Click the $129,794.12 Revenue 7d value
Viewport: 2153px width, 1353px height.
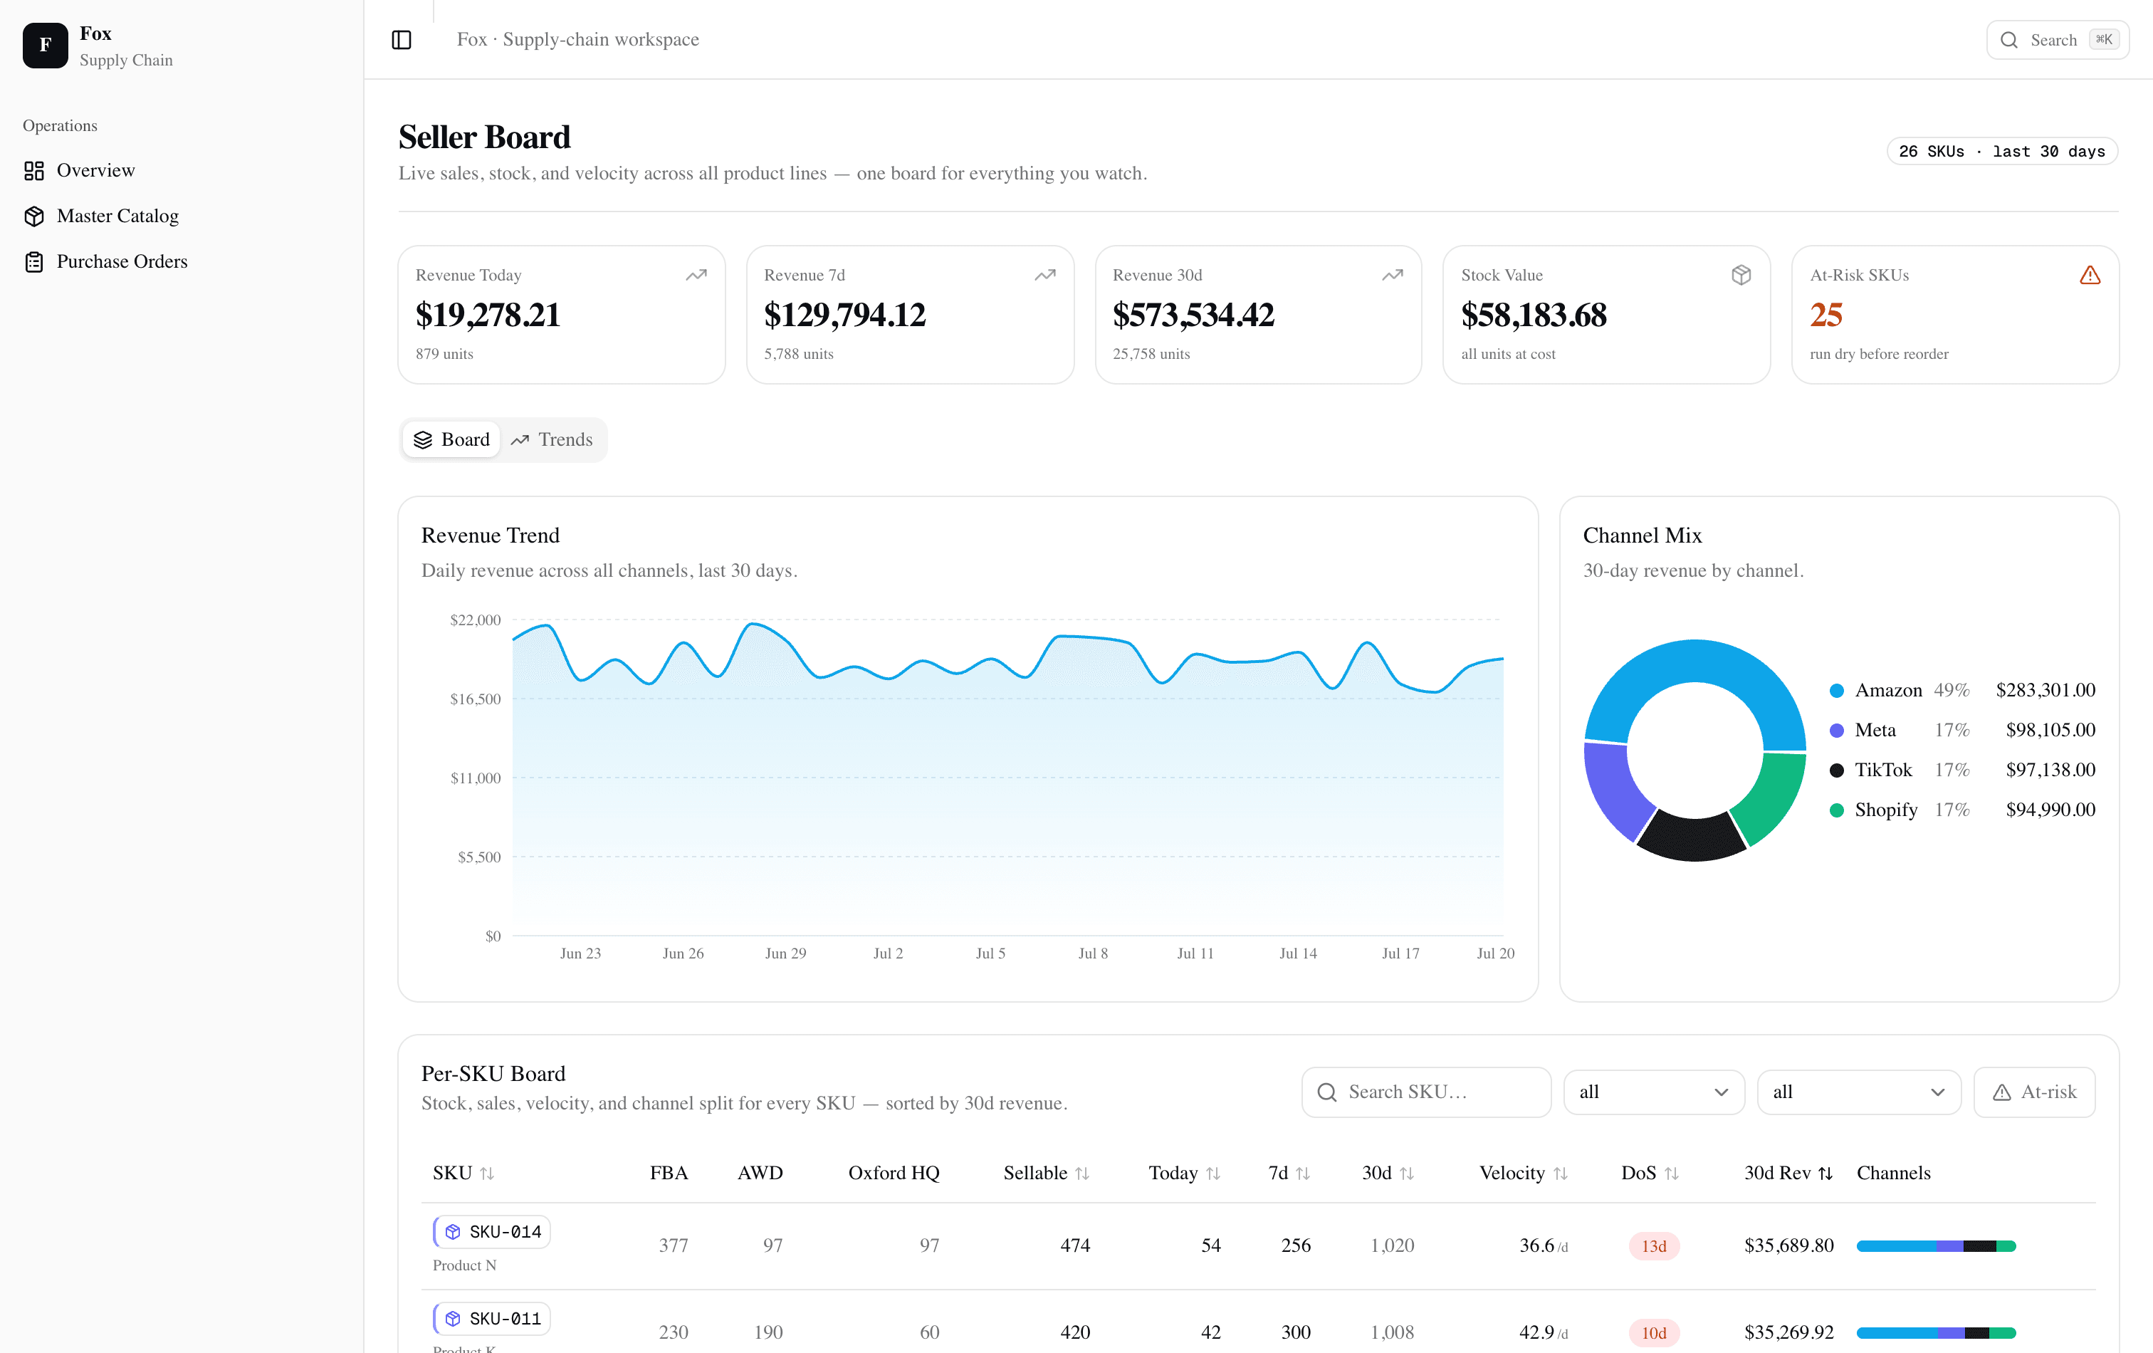(845, 315)
